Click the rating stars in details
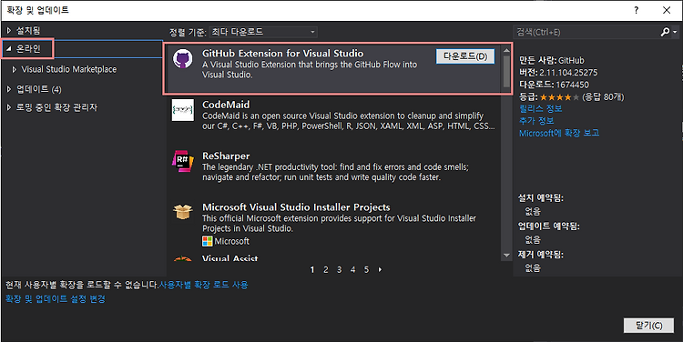 click(x=559, y=97)
